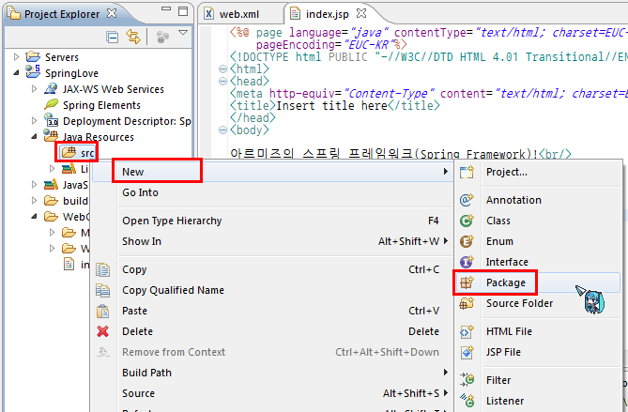Create a new HTML File

538,331
